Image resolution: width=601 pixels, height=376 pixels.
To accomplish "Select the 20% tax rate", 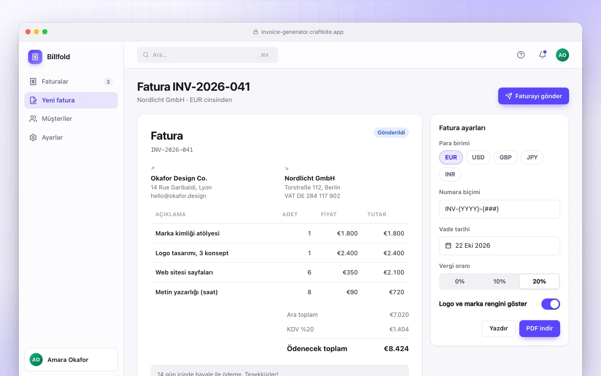I will pos(539,282).
